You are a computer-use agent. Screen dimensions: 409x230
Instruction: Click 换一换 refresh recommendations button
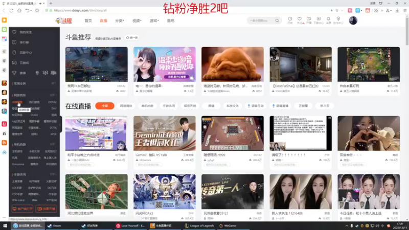[x=132, y=38]
